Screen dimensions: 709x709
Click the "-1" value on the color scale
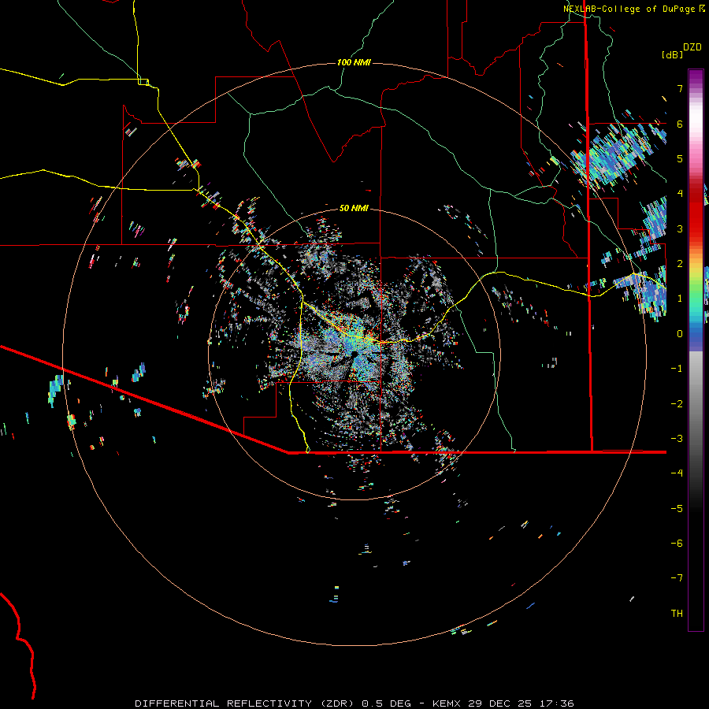677,369
